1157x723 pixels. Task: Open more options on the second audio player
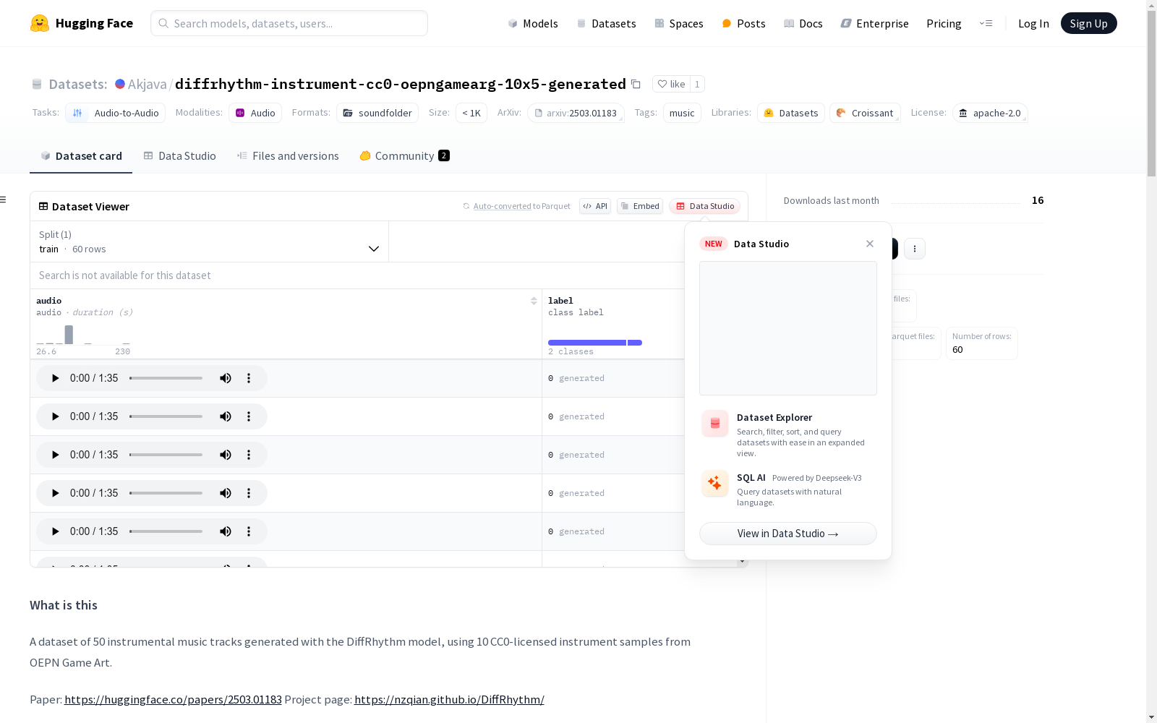click(x=249, y=416)
